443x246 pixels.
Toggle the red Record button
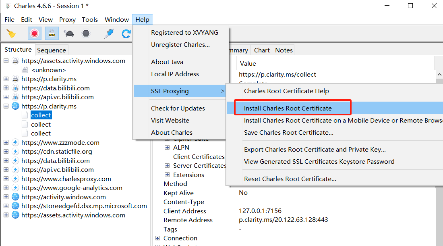[x=35, y=33]
